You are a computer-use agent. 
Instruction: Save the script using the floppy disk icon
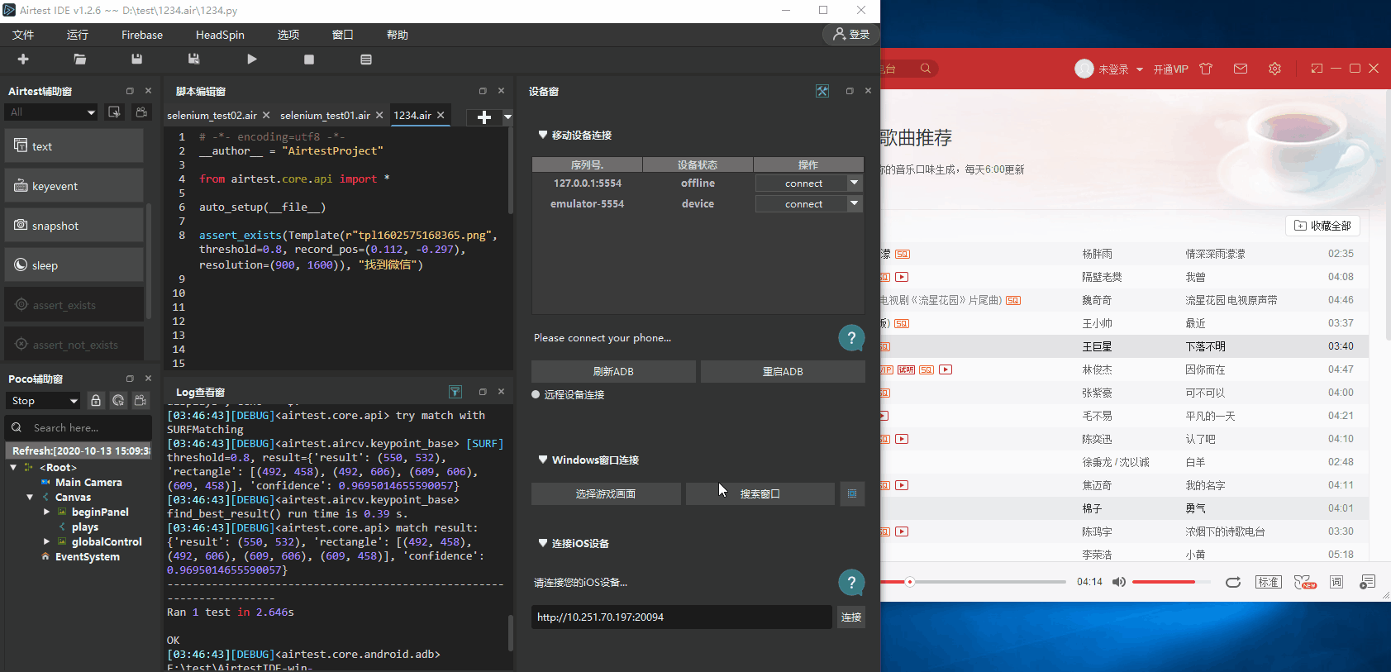(x=137, y=60)
